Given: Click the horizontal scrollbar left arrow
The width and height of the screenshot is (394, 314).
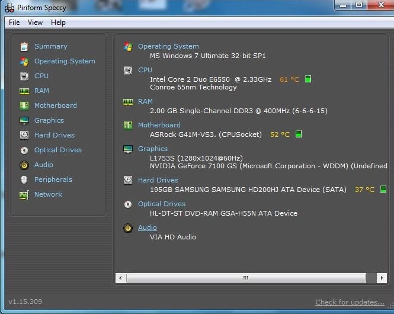Looking at the screenshot, I should pos(120,278).
